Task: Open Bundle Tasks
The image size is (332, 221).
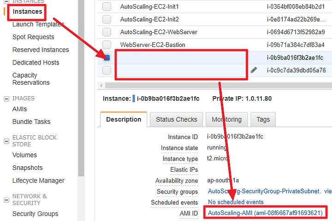Action: coord(31,122)
